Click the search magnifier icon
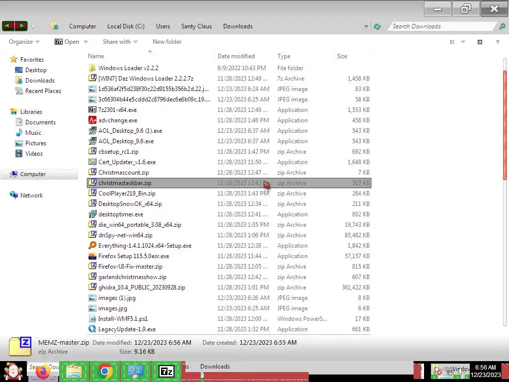 [502, 26]
